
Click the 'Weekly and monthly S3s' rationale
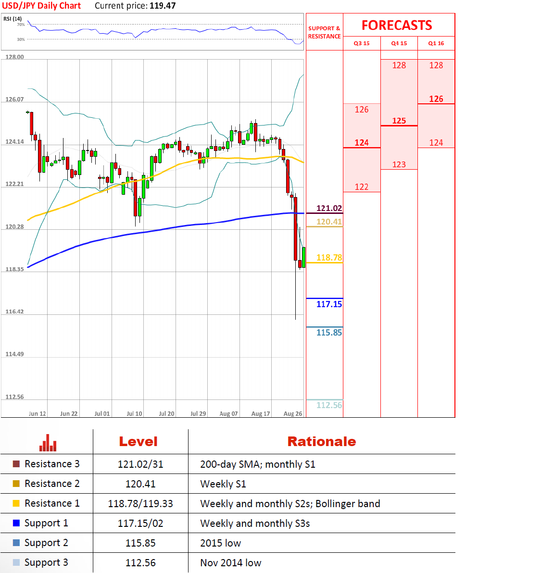point(255,523)
